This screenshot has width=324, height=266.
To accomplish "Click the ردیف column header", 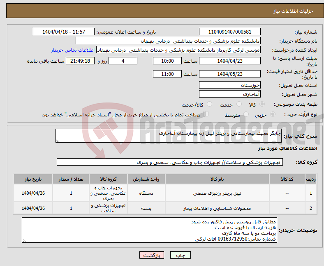I will tap(311, 179).
